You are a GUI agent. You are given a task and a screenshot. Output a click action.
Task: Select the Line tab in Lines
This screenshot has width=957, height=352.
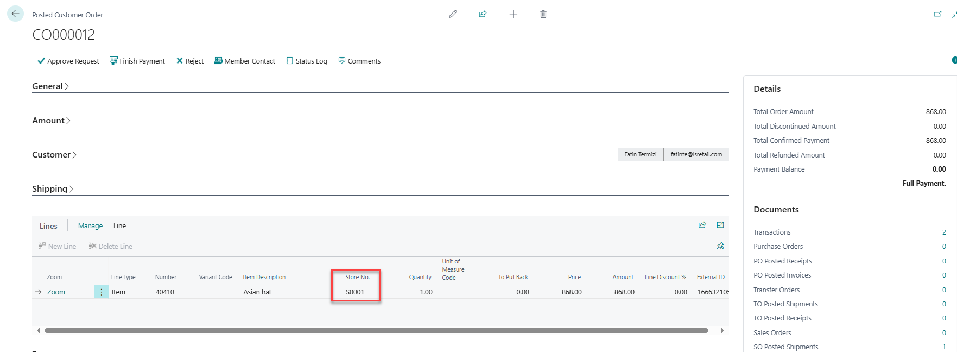tap(119, 226)
